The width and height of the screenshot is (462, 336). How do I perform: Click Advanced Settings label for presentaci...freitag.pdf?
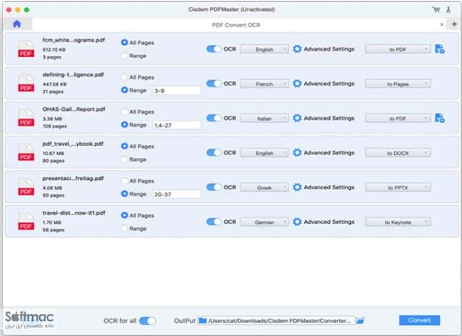click(329, 187)
